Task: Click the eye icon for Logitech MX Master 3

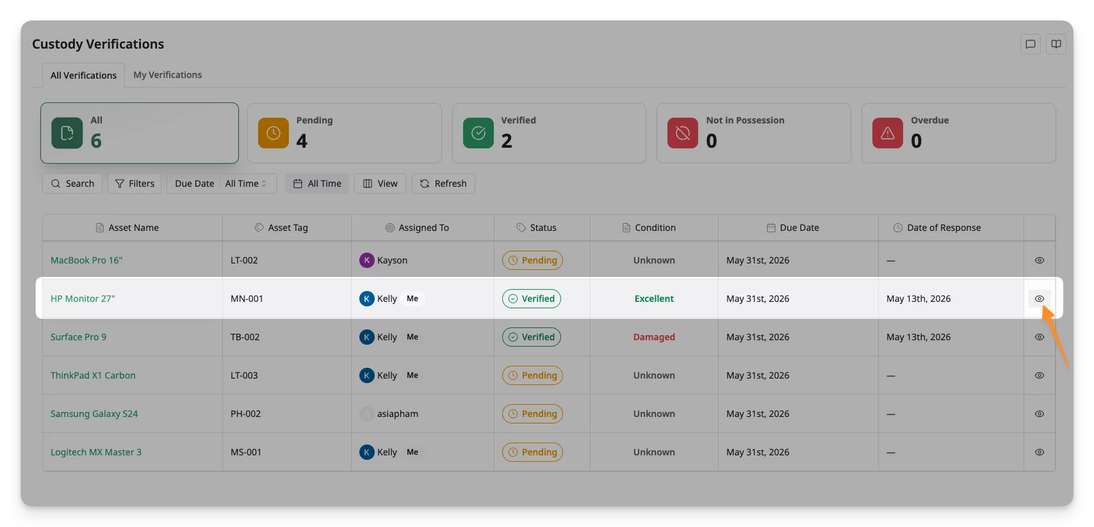Action: (x=1040, y=452)
